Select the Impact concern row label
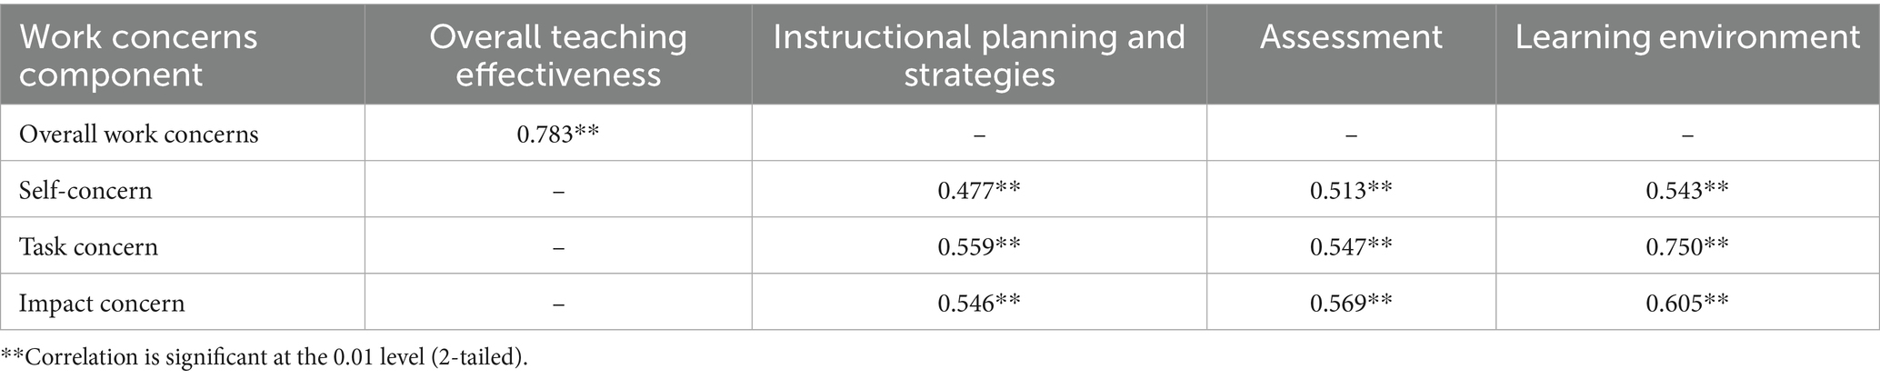Screen dimensions: 1880x379 coord(102,303)
